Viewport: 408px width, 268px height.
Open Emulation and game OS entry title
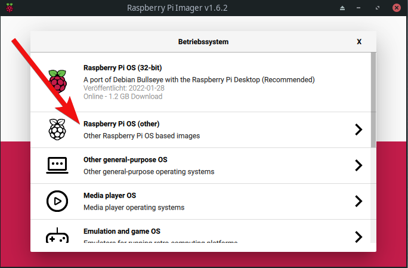[x=122, y=231]
